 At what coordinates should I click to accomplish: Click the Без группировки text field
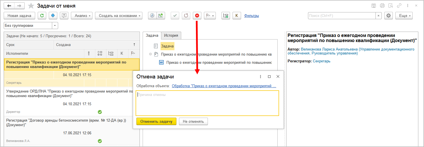coord(28,25)
